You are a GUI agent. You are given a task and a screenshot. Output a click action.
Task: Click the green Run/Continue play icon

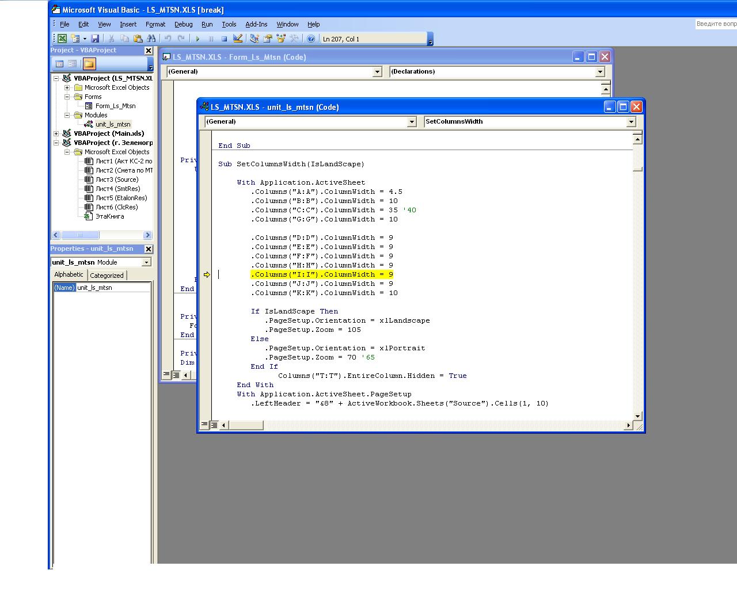(197, 39)
